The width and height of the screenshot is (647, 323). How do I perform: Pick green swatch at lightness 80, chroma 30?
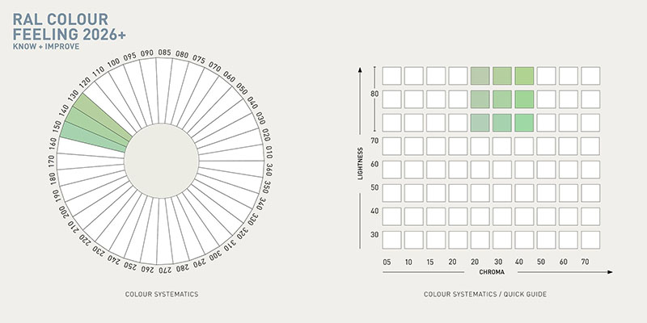tap(501, 99)
